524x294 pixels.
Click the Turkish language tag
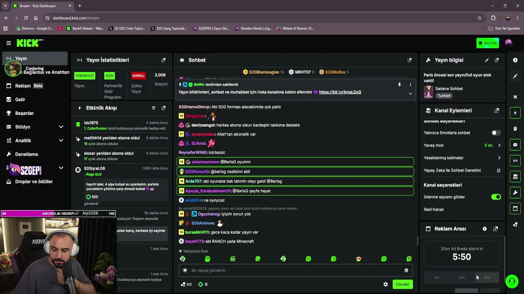[444, 96]
